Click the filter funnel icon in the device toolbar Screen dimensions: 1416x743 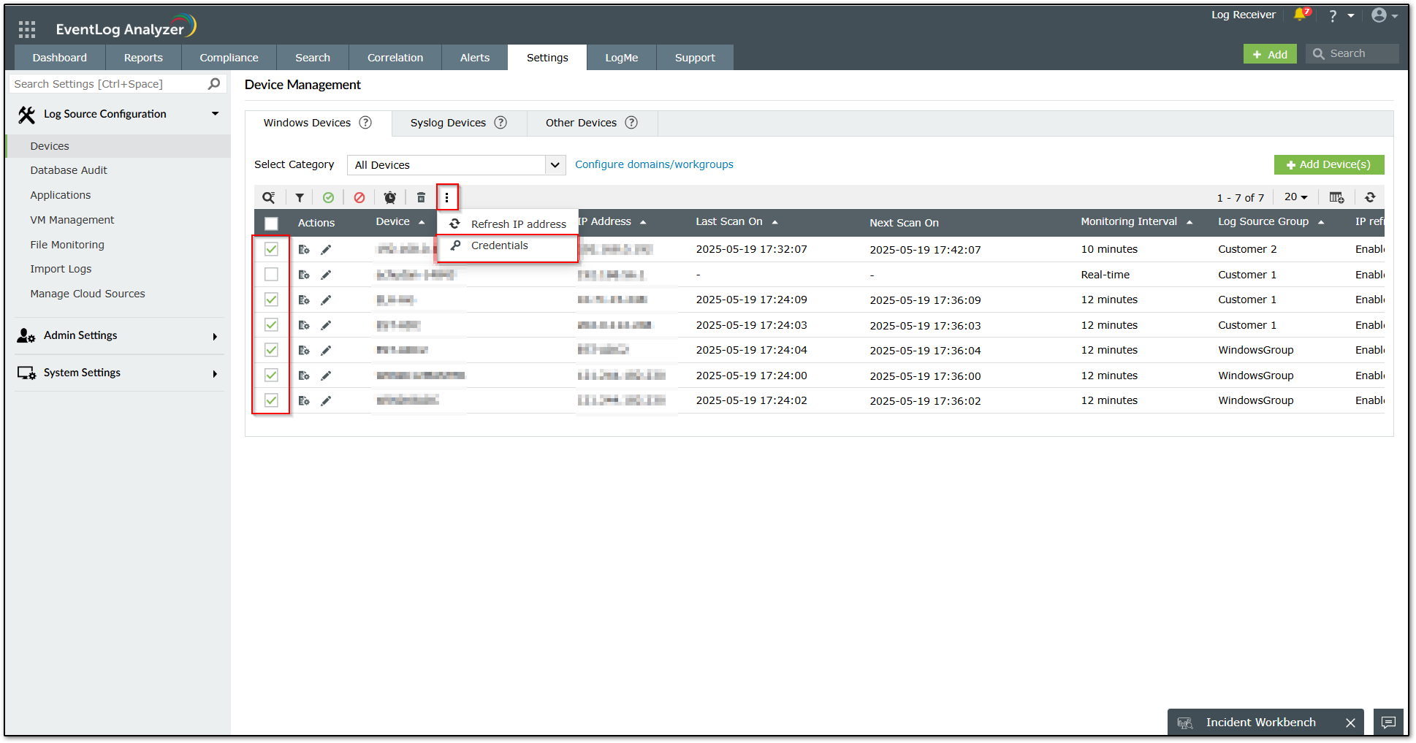click(x=300, y=197)
